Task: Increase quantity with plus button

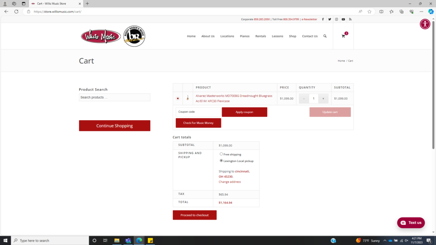Action: tap(323, 99)
